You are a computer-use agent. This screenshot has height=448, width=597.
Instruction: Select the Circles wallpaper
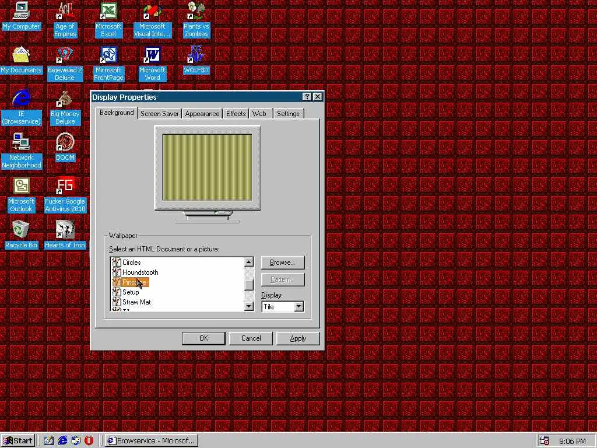point(131,262)
